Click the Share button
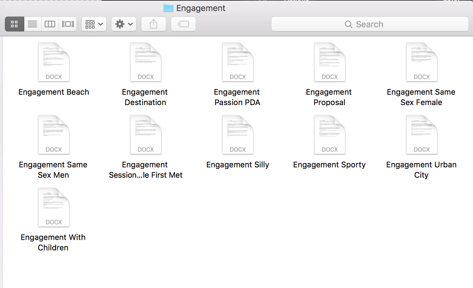The width and height of the screenshot is (473, 288). click(x=154, y=24)
